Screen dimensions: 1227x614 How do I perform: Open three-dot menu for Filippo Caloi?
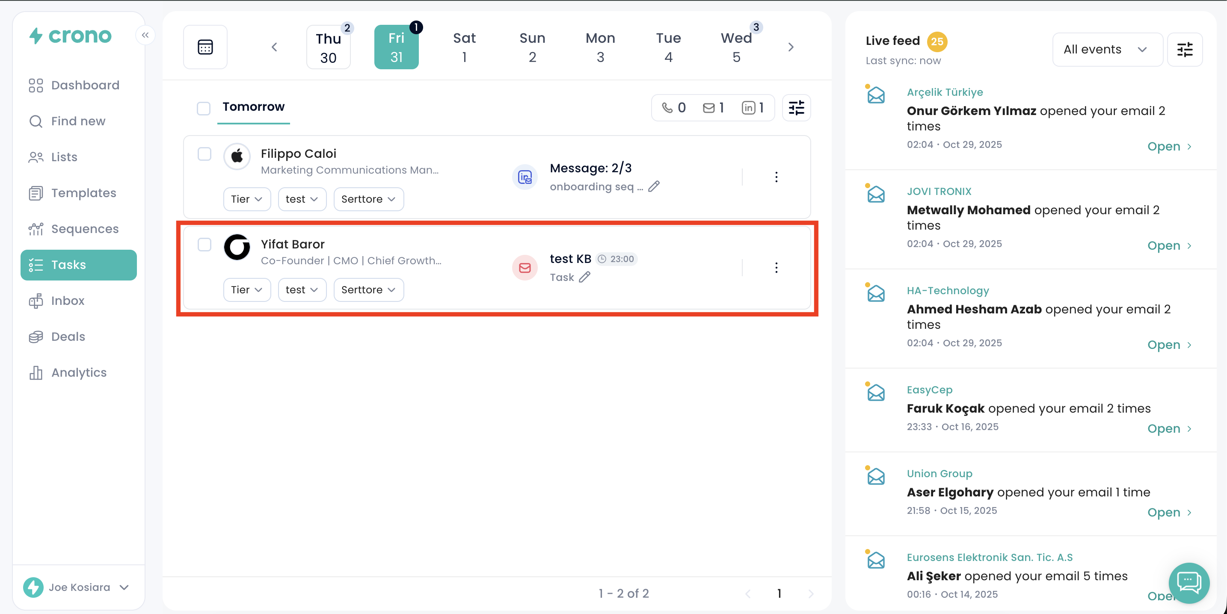tap(776, 177)
